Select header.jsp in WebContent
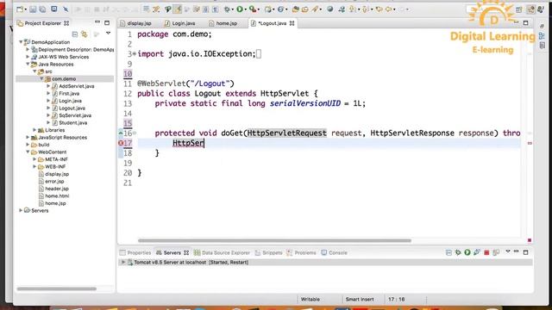 57,189
